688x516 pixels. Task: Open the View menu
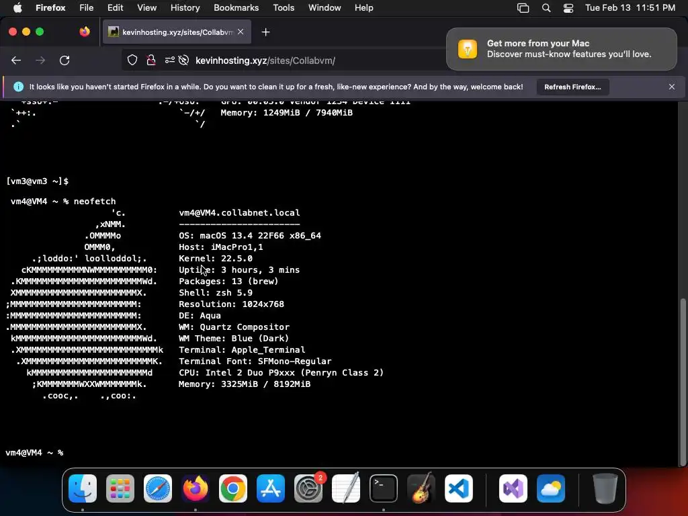pos(146,8)
